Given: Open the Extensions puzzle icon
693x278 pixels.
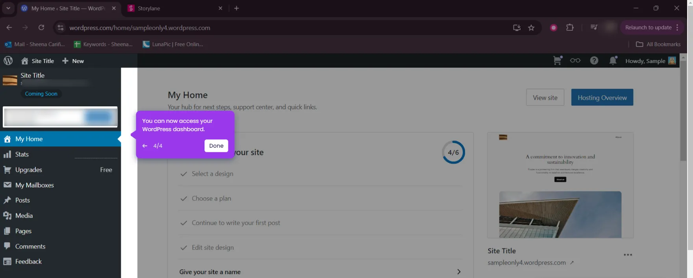Looking at the screenshot, I should coord(570,28).
